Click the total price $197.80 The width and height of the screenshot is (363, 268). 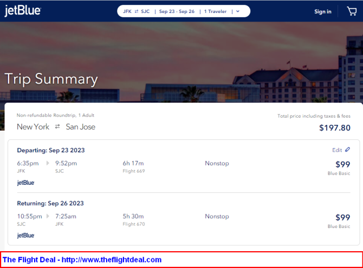click(x=335, y=128)
